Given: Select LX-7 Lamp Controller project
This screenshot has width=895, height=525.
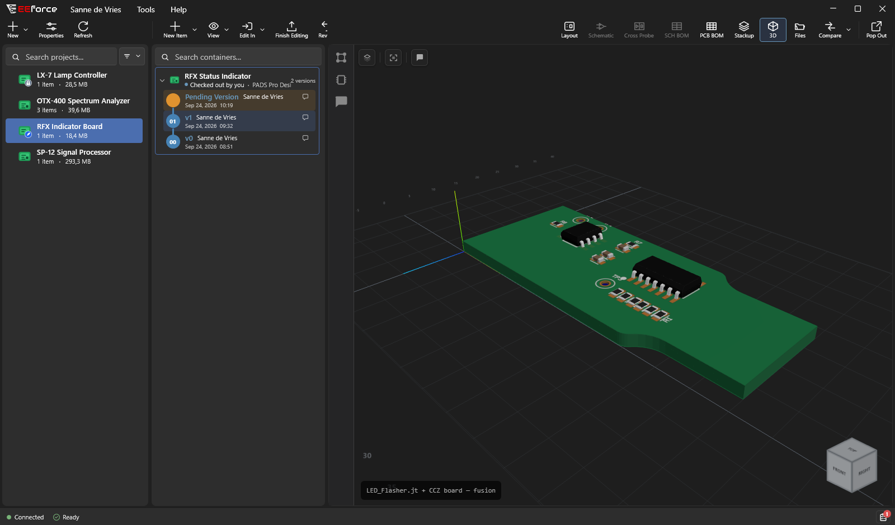Looking at the screenshot, I should [x=74, y=80].
